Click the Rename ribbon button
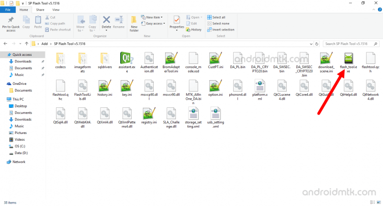Image resolution: width=383 pixels, height=206 pixels. tap(119, 22)
